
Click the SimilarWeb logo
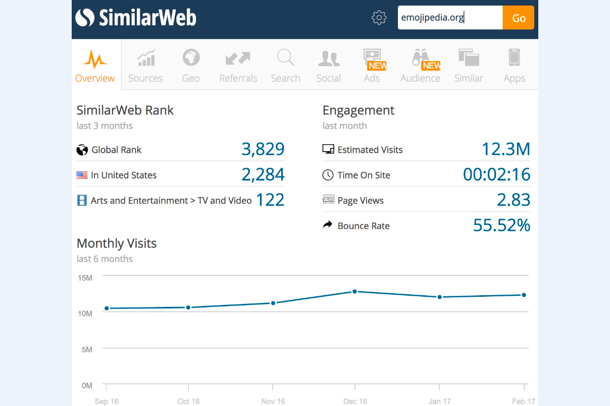[136, 18]
